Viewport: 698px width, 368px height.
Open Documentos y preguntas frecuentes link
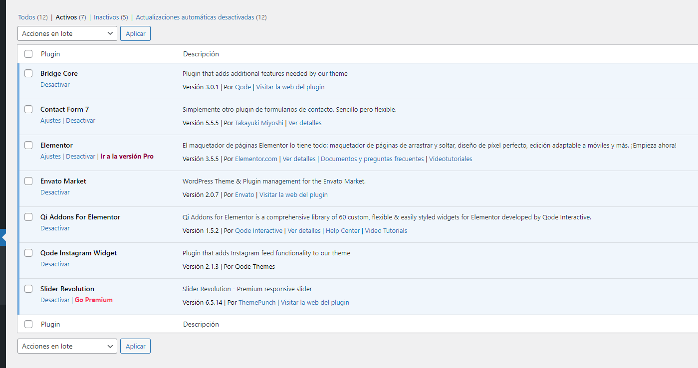[x=372, y=159]
